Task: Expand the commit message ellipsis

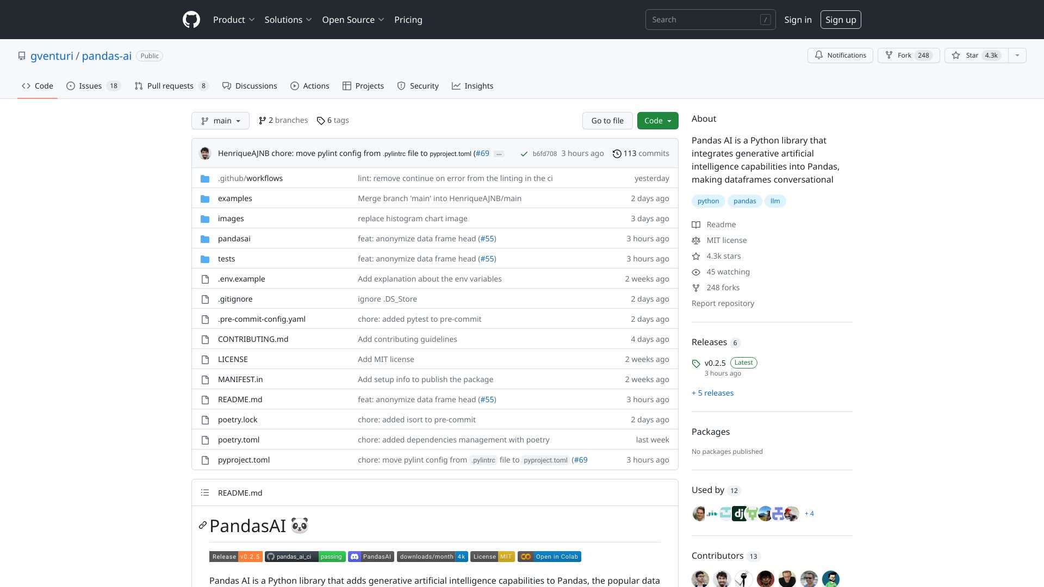Action: click(499, 154)
